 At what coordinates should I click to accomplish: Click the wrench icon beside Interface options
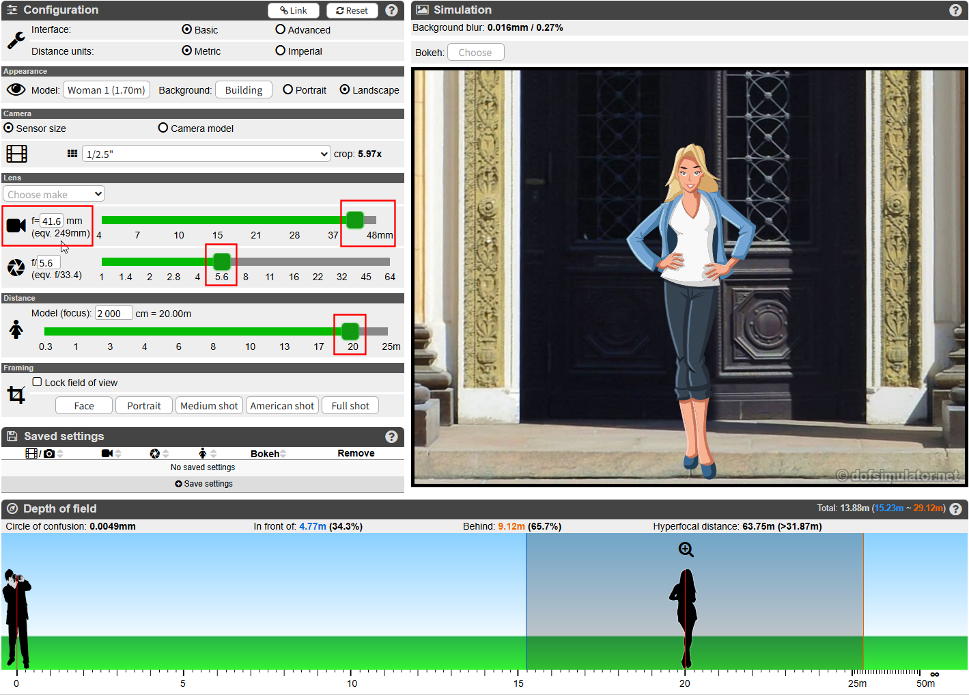coord(16,41)
